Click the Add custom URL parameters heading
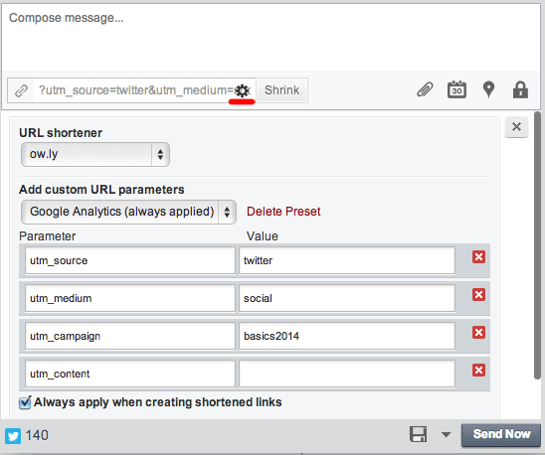This screenshot has height=455, width=545. pyautogui.click(x=101, y=190)
